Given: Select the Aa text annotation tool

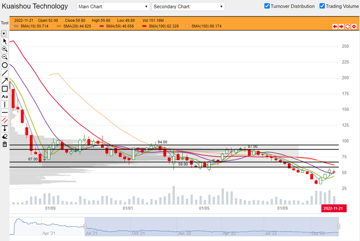Looking at the screenshot, I should pyautogui.click(x=4, y=97).
